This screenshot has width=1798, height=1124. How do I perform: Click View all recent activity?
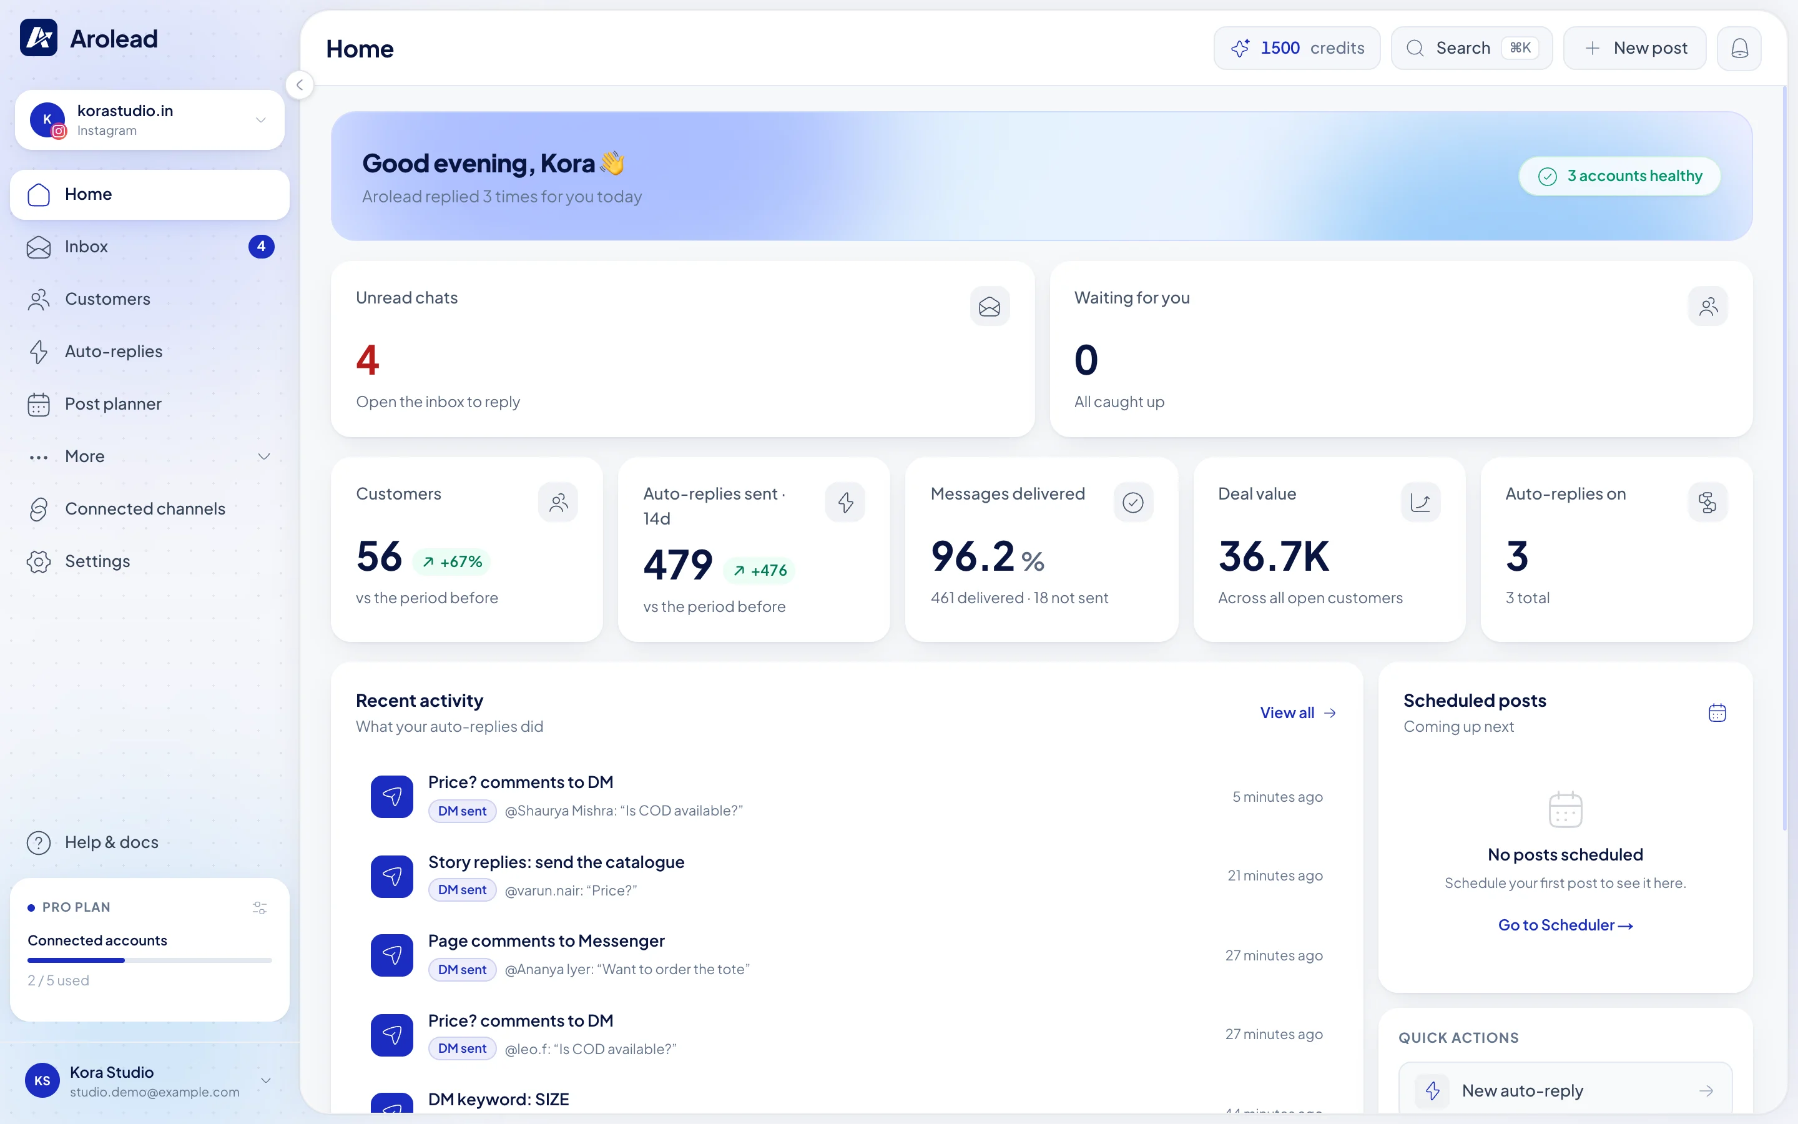1298,713
